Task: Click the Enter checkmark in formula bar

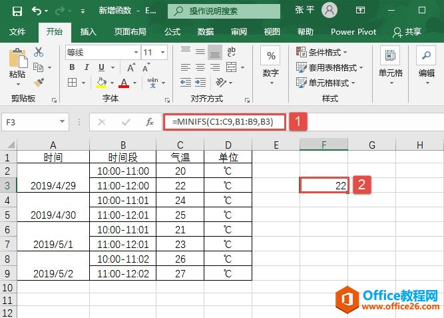Action: coord(126,122)
